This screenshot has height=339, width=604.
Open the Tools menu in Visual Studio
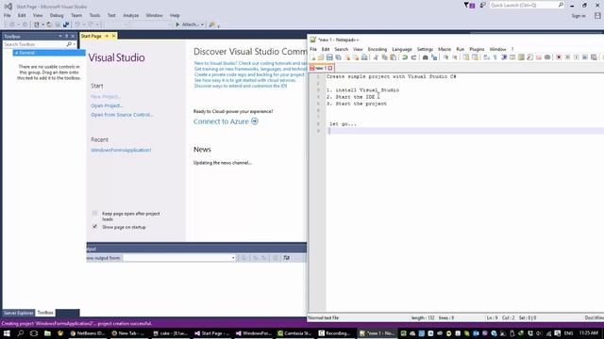pyautogui.click(x=94, y=15)
